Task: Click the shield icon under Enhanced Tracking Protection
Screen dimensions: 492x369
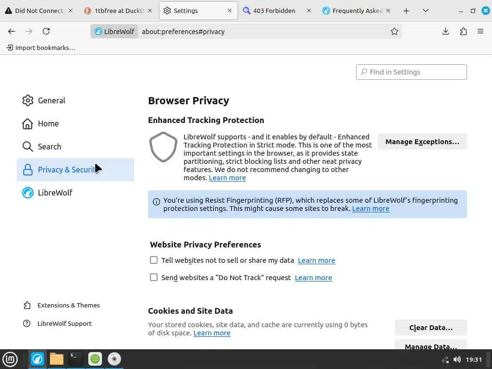Action: [x=163, y=147]
